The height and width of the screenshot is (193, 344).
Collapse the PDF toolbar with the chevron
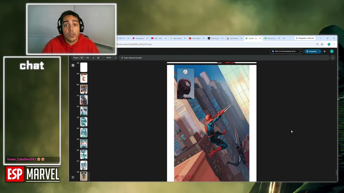click(x=332, y=58)
